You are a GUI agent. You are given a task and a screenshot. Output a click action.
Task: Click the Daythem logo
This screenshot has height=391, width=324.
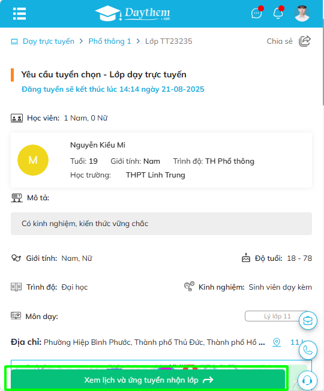point(133,13)
